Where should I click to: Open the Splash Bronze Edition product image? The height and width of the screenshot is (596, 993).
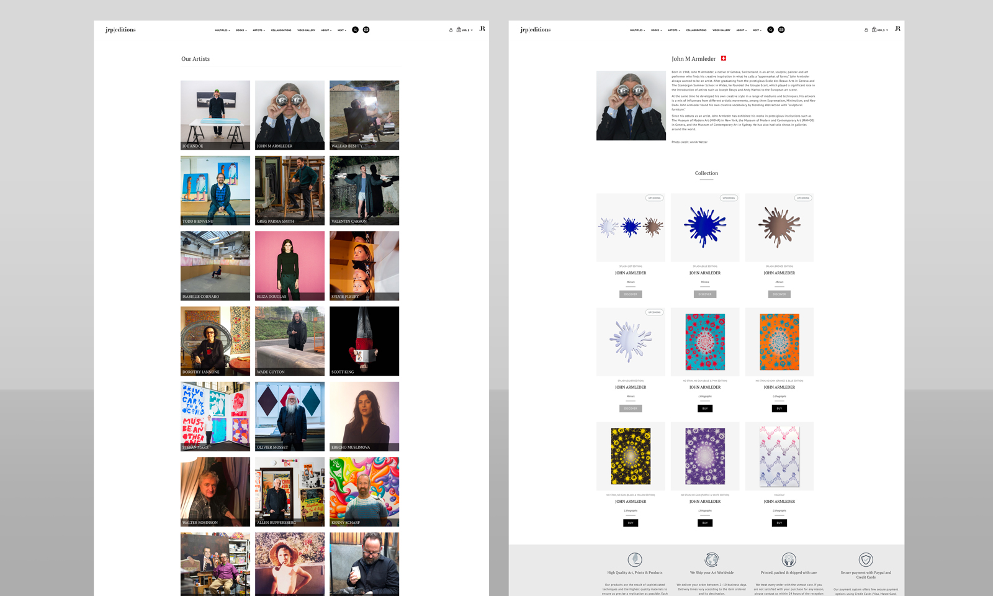(x=780, y=227)
